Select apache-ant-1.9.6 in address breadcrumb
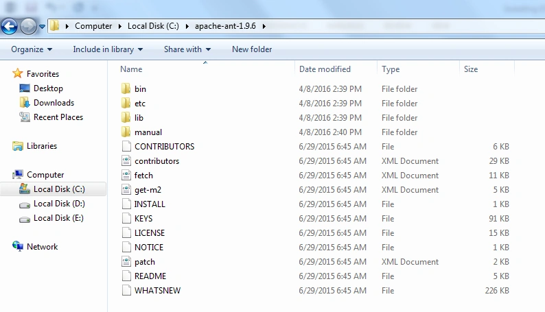 tap(225, 26)
